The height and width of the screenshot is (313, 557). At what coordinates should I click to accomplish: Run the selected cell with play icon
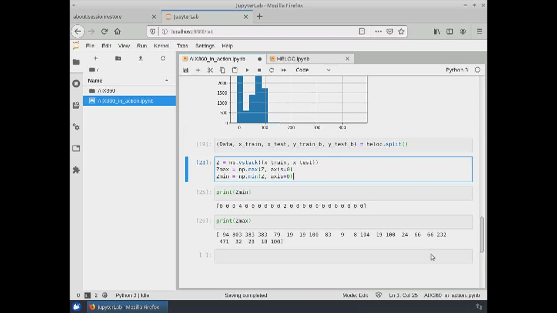click(247, 70)
